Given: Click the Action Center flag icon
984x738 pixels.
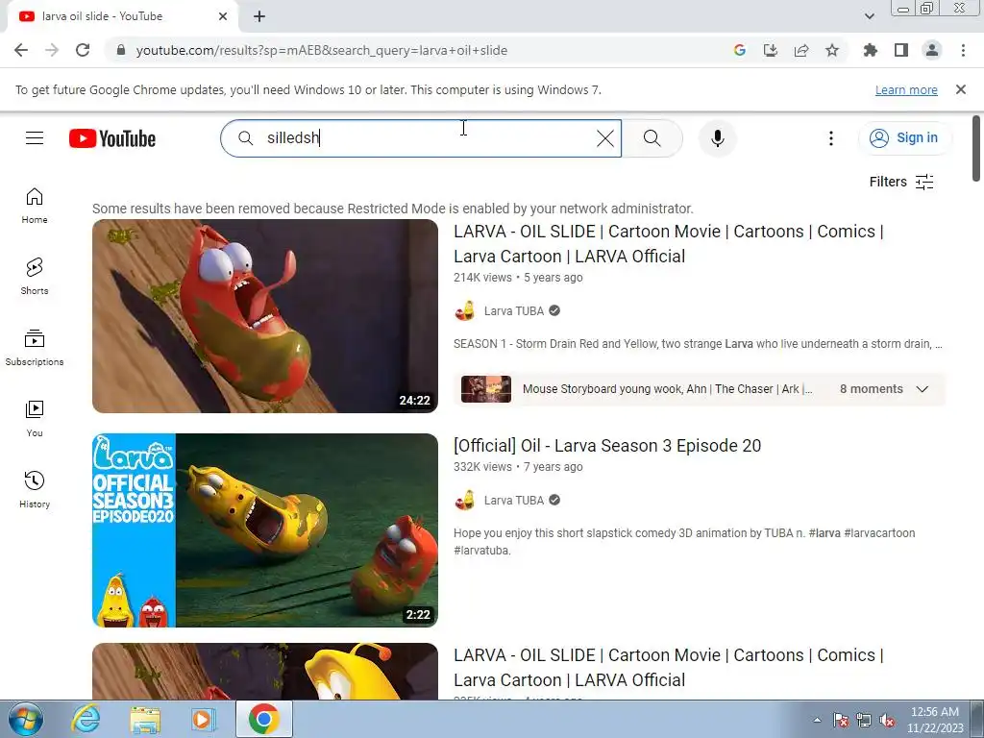Looking at the screenshot, I should pyautogui.click(x=841, y=720).
